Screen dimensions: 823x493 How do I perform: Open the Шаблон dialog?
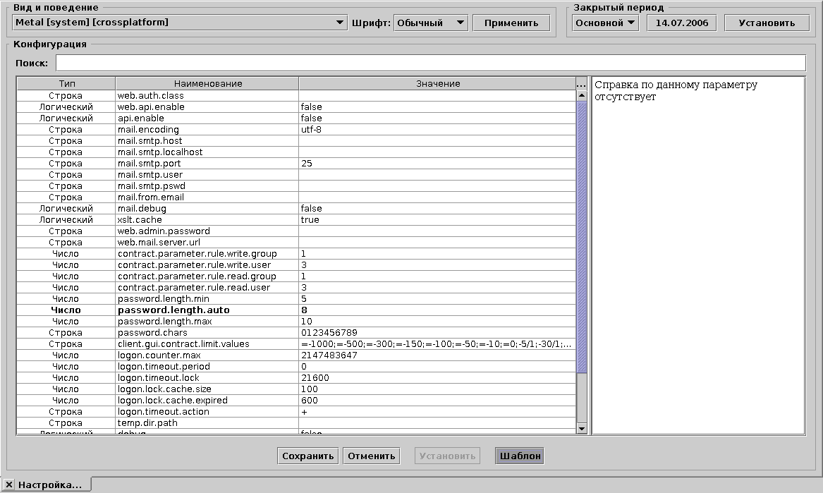pyautogui.click(x=518, y=456)
